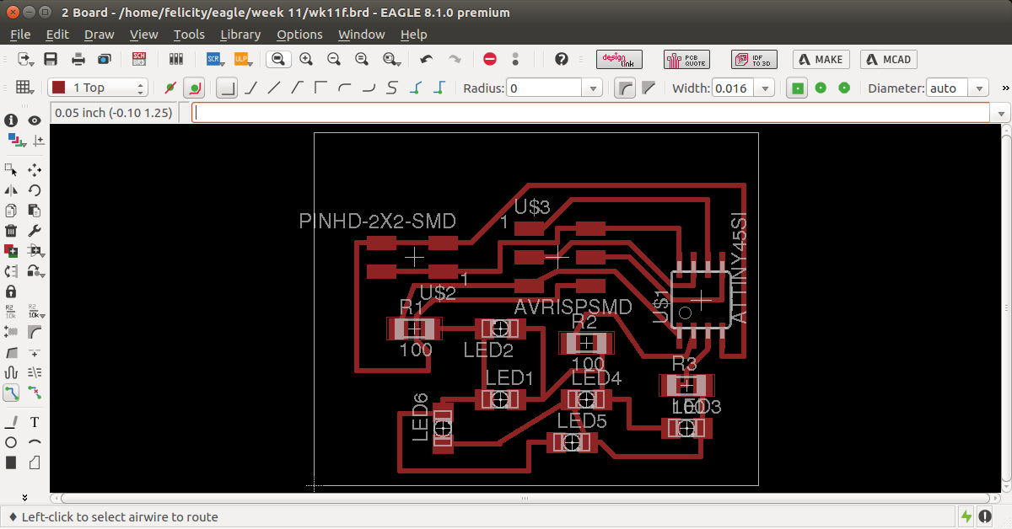Zoom to fit the drawing
Screen dimensions: 1012x529
click(x=278, y=59)
